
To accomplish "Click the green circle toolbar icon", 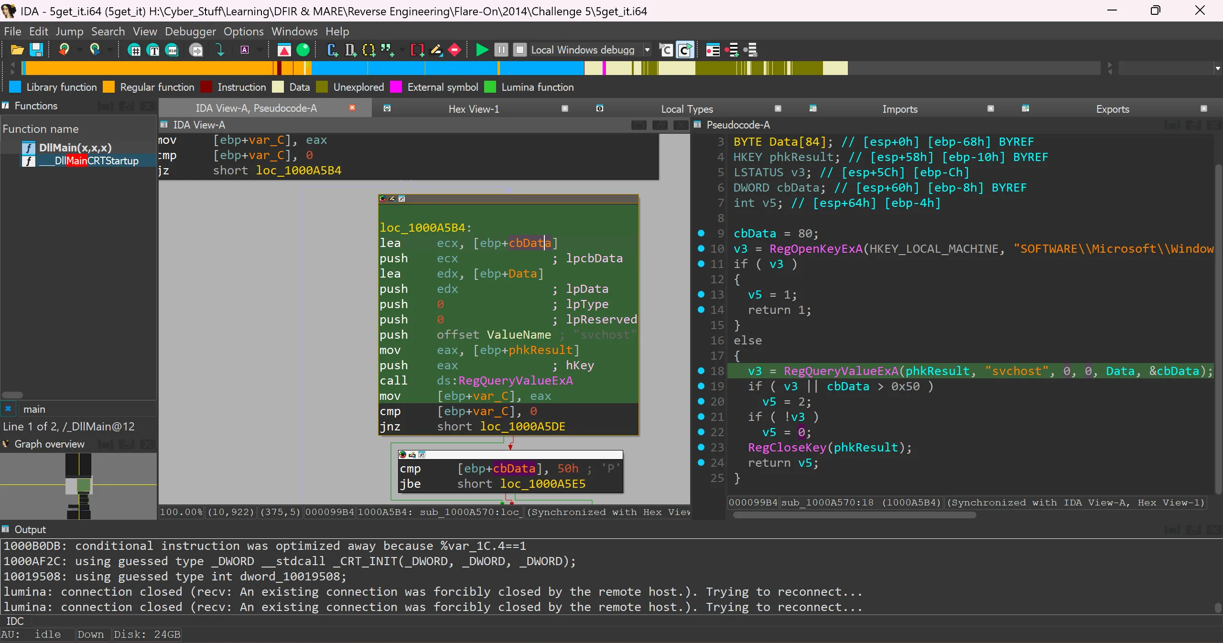I will tap(303, 50).
